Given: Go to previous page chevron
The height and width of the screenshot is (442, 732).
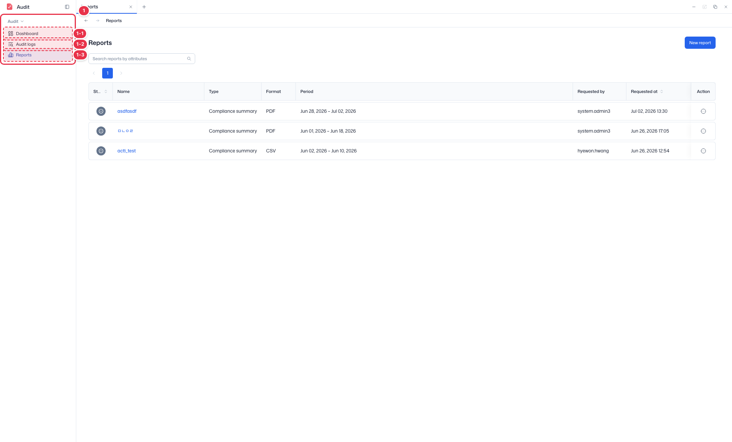Looking at the screenshot, I should click(x=94, y=73).
